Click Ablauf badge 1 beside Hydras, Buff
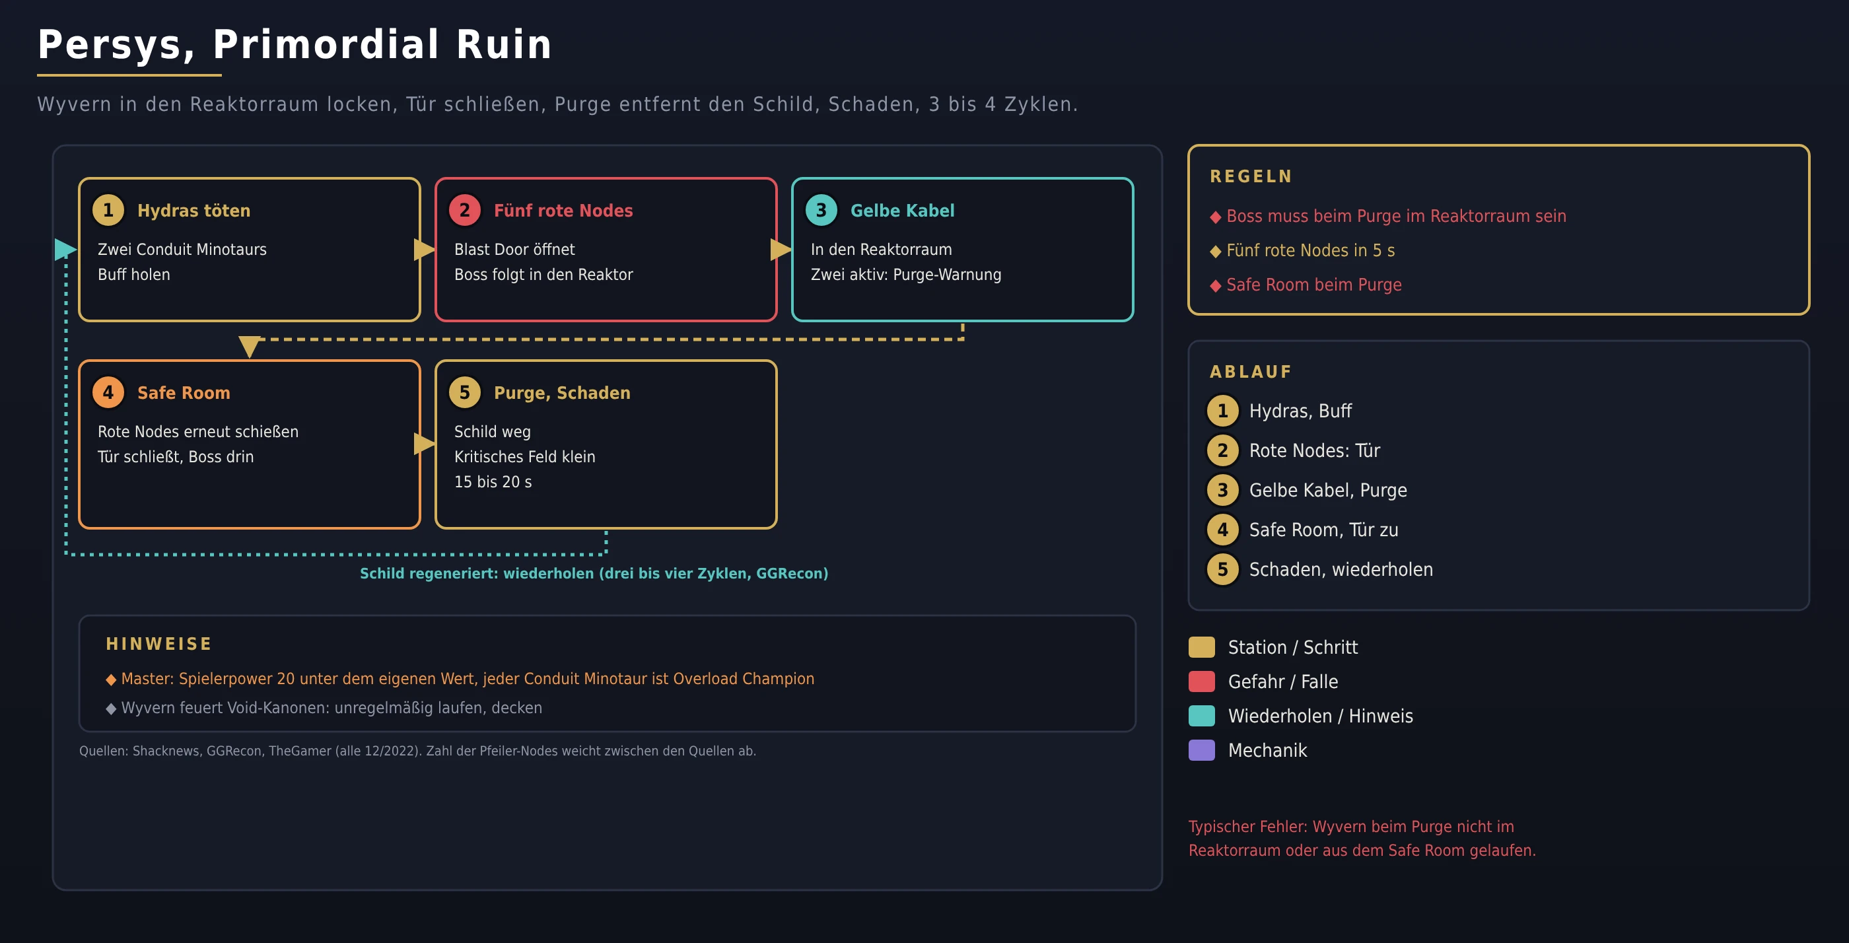The width and height of the screenshot is (1849, 943). click(x=1222, y=411)
